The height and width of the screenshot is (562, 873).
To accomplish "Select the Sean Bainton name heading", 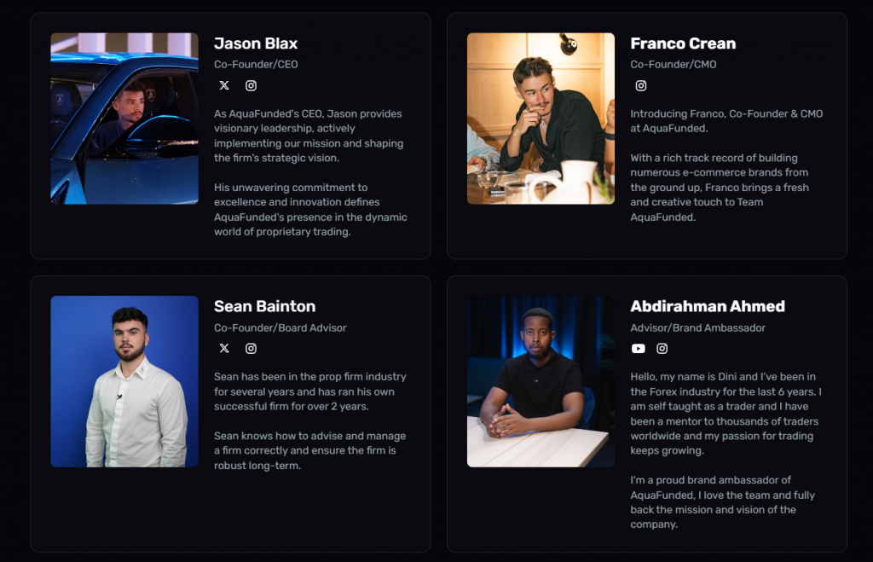I will pos(264,306).
